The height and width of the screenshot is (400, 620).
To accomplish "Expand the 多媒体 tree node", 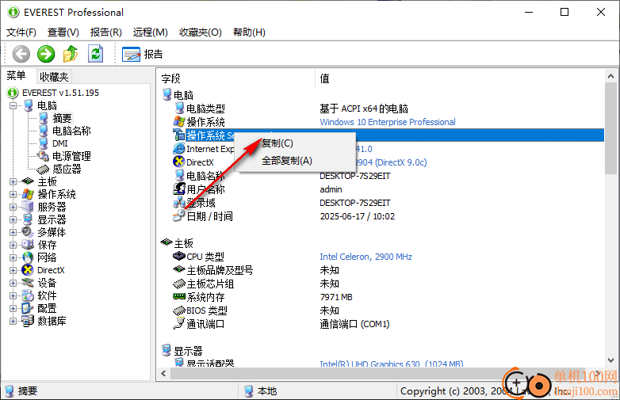I will 13,232.
